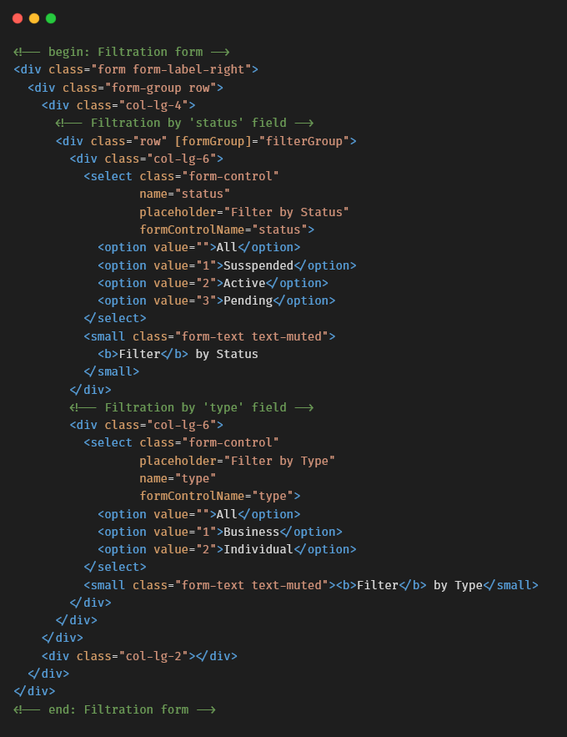
Task: Click the "Filtration by 'status' field" comment
Action: (x=185, y=124)
